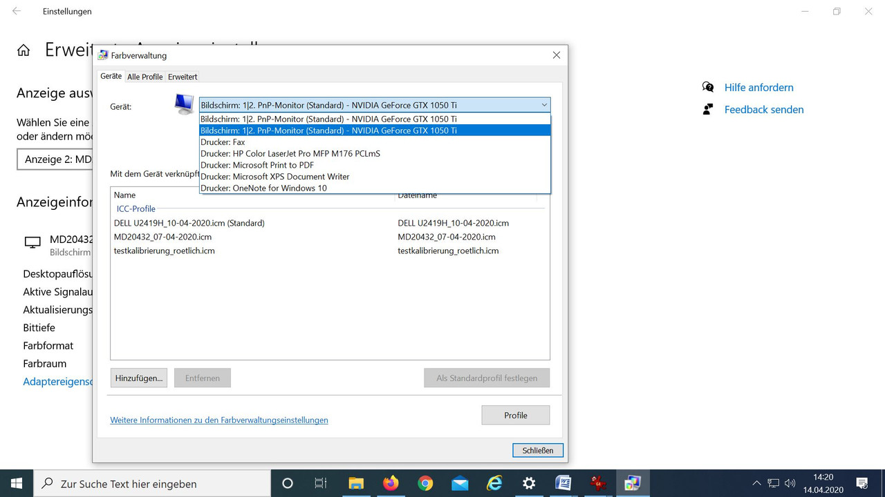Click Als Standardprofil festlegen button

click(x=487, y=378)
